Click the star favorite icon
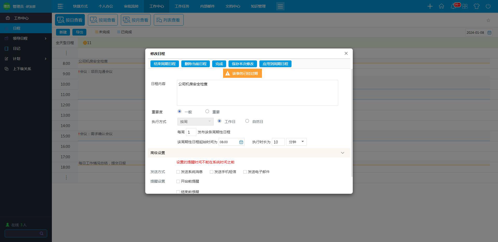Image resolution: width=498 pixels, height=242 pixels. (488, 20)
